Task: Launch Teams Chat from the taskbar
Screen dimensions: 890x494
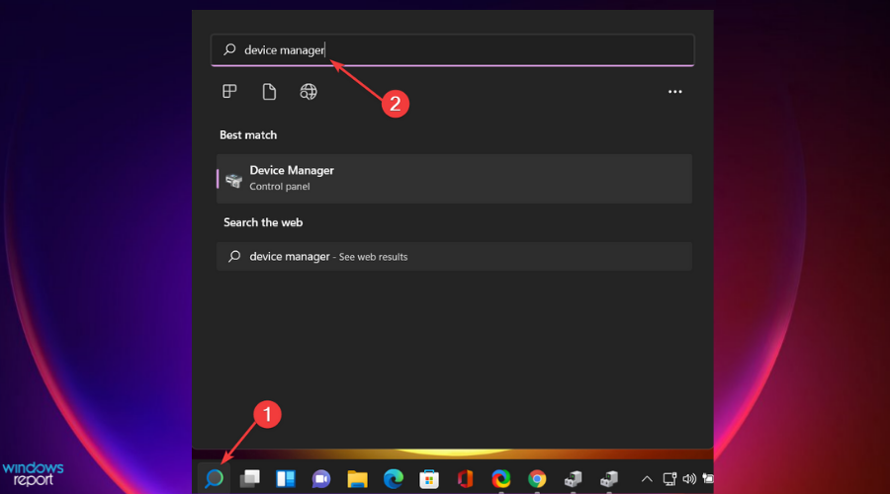Action: (x=321, y=479)
